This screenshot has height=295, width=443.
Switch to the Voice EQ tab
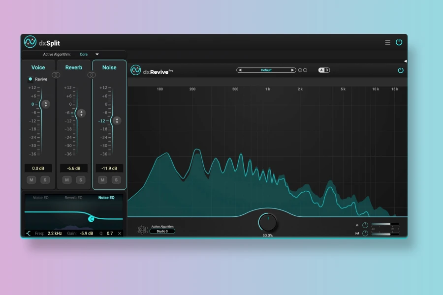40,198
